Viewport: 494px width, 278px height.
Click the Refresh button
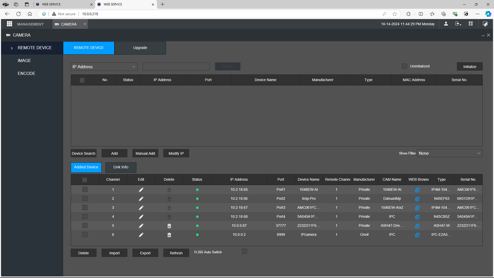click(176, 253)
